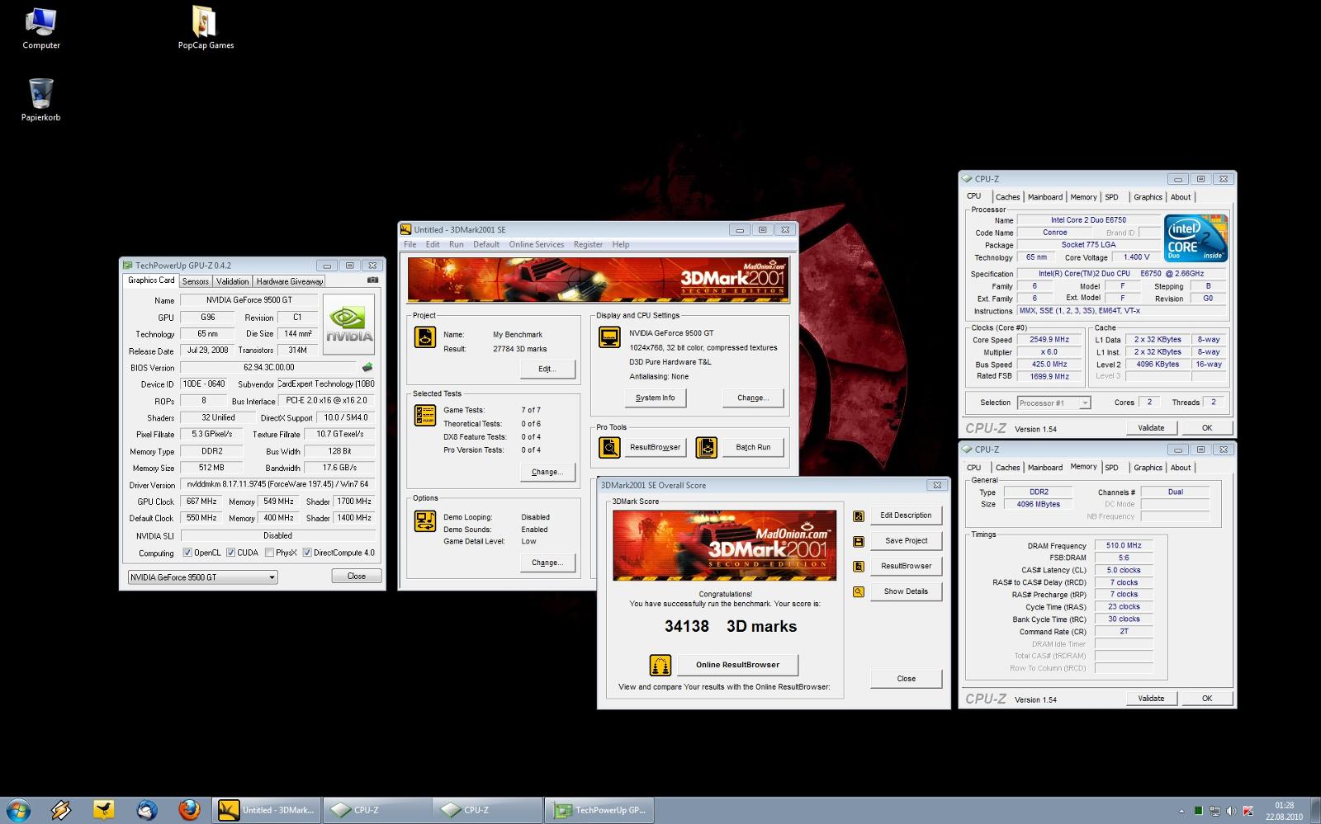Toggle the CUDA checkbox
This screenshot has width=1321, height=824.
(x=231, y=553)
